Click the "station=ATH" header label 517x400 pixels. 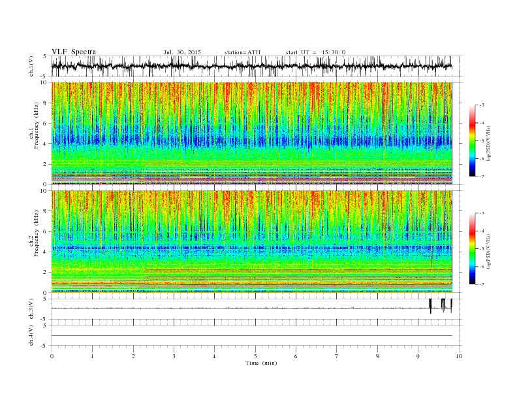pyautogui.click(x=242, y=52)
